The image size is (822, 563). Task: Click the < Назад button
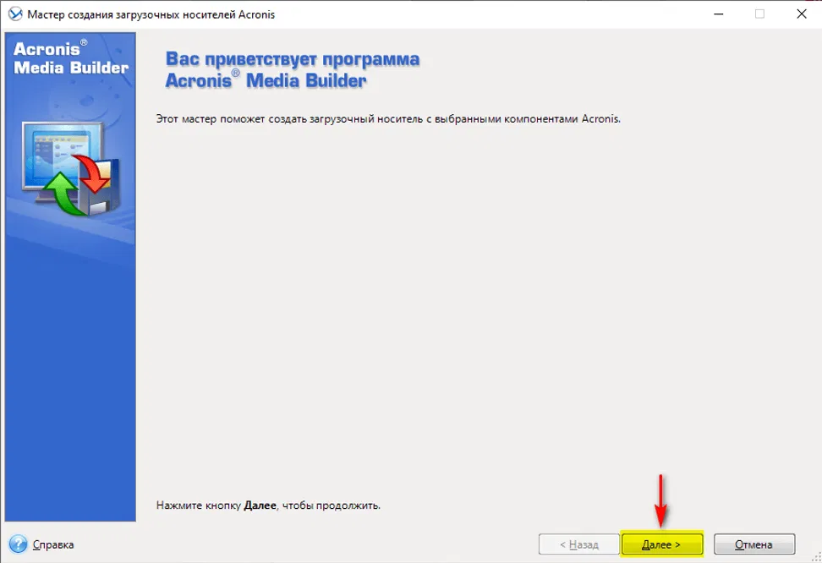(578, 544)
